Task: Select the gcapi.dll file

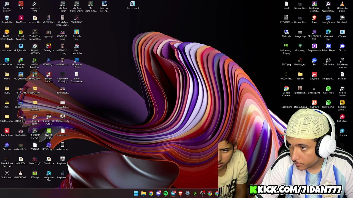Action: (342, 76)
